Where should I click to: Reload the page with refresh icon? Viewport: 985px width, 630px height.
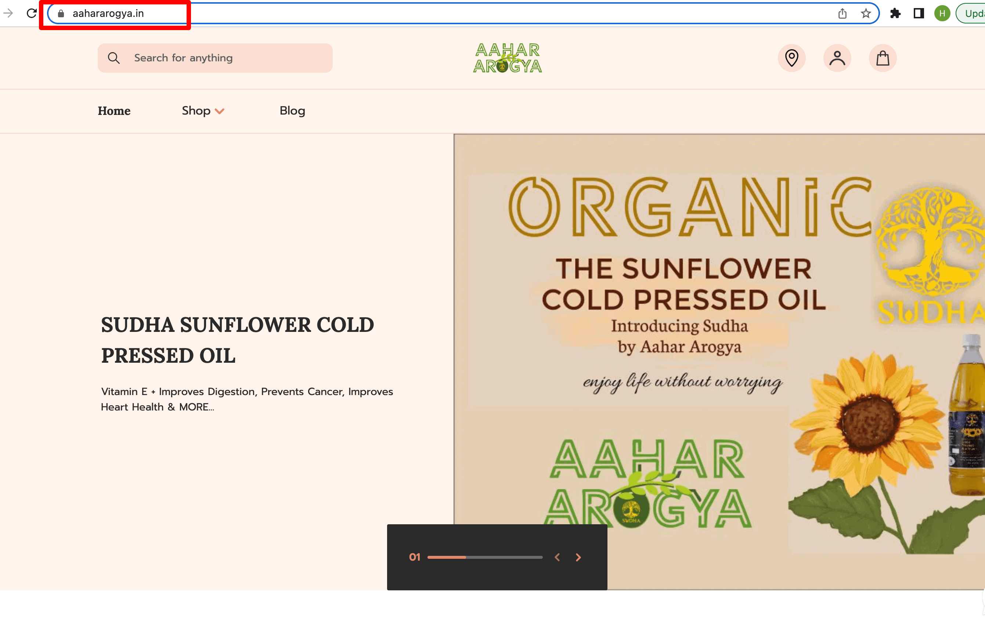[x=32, y=14]
